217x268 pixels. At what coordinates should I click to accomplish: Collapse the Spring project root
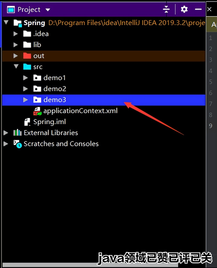[x=6, y=22]
